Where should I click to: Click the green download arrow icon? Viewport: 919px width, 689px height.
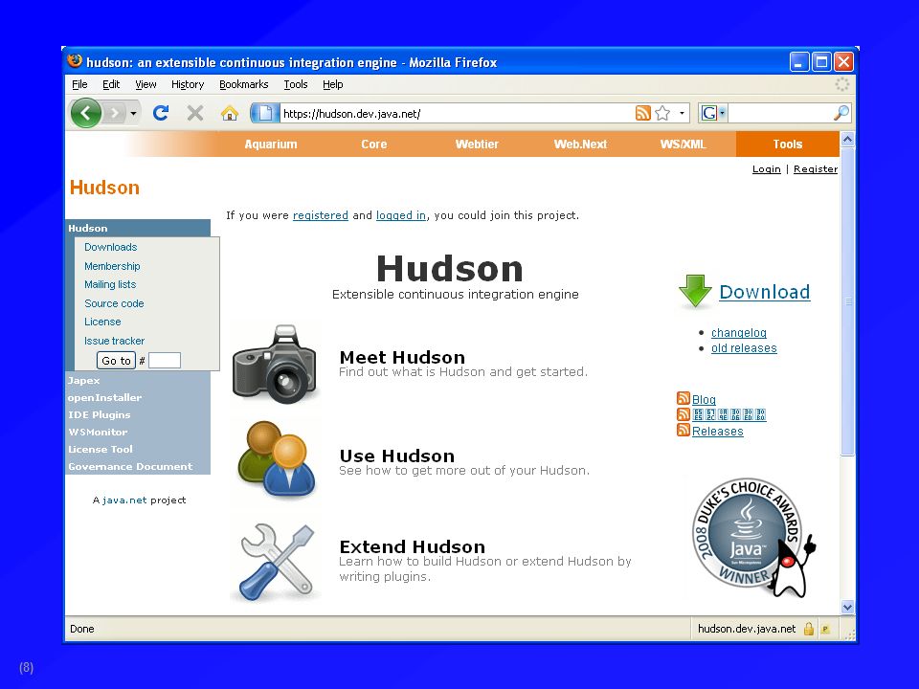(695, 291)
